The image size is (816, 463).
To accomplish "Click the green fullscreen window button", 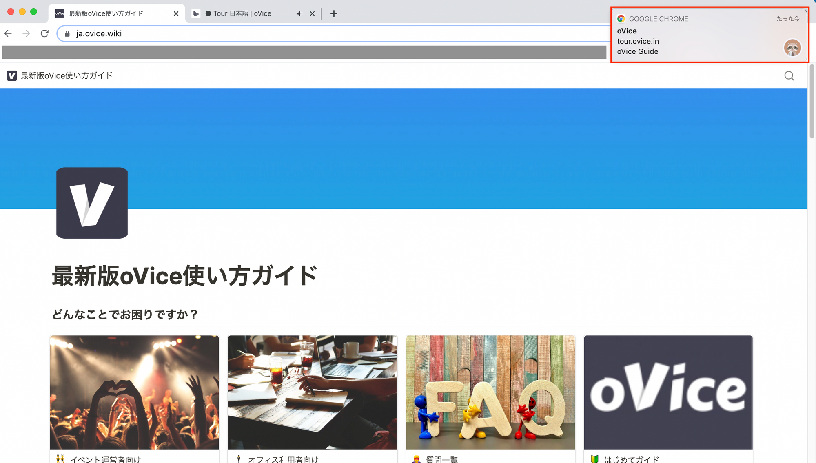I will 34,11.
